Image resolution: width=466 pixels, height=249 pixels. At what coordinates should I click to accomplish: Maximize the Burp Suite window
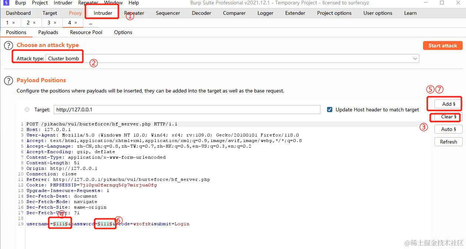click(442, 3)
